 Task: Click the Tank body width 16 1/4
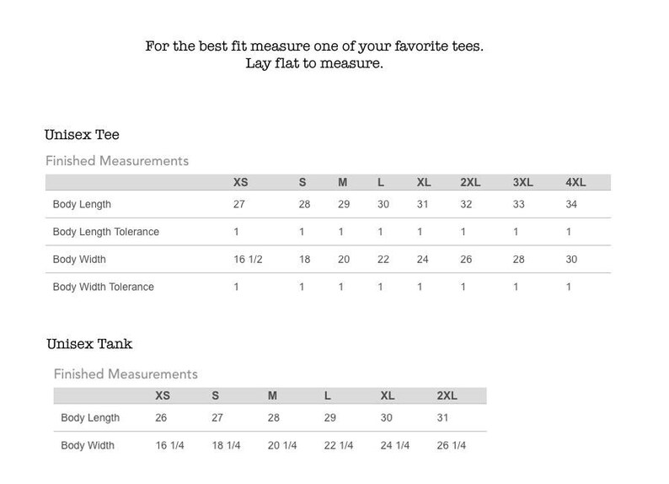170,445
